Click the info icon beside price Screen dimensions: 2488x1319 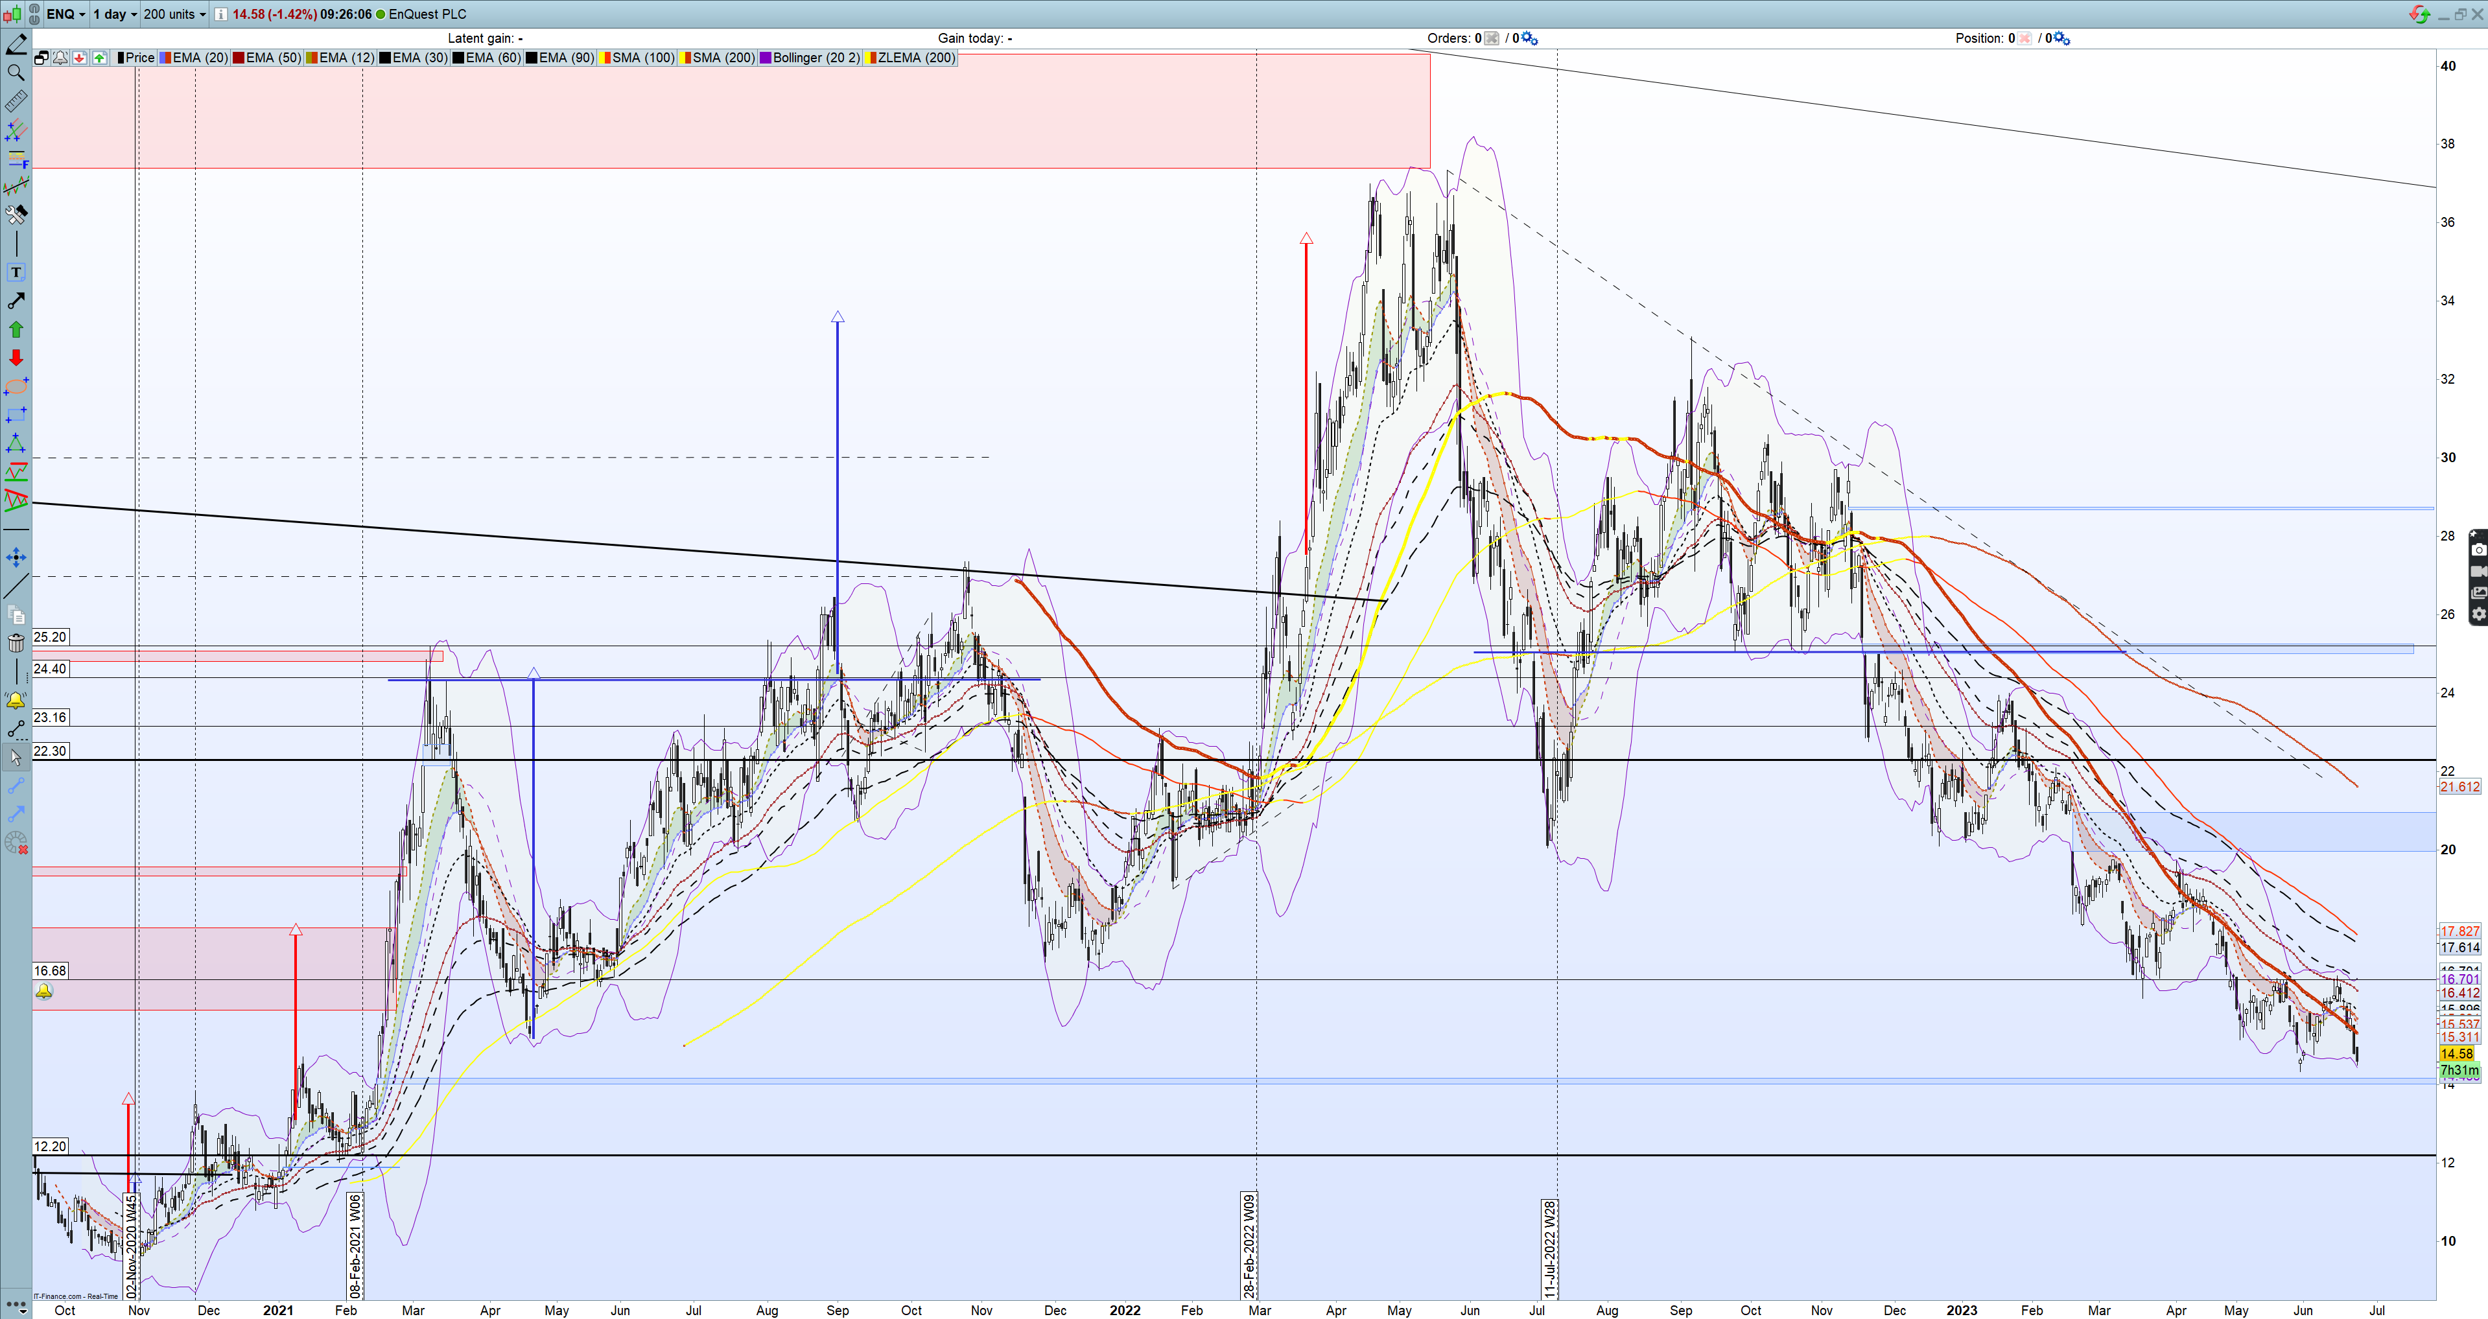[221, 14]
